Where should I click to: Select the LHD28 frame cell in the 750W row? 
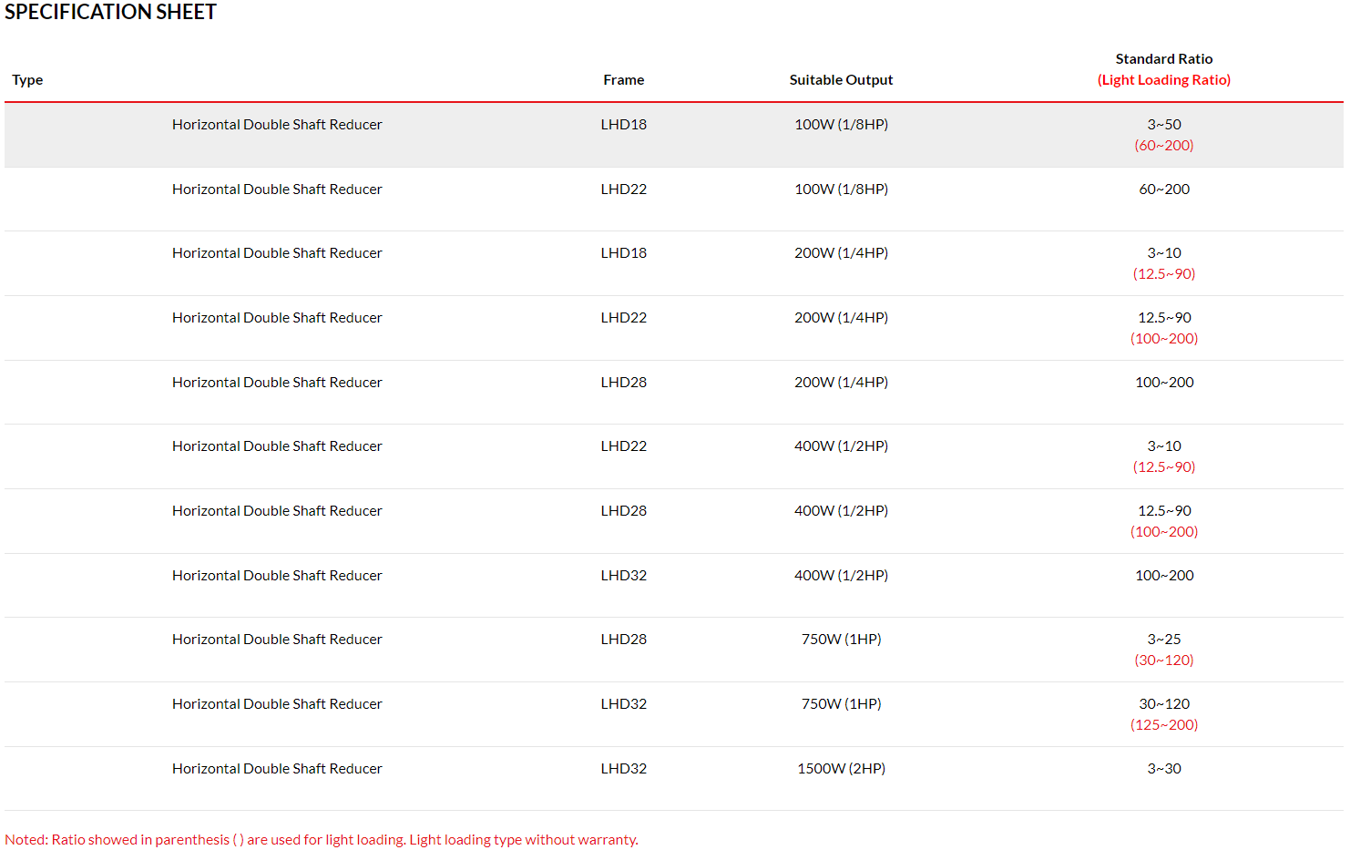(x=624, y=640)
